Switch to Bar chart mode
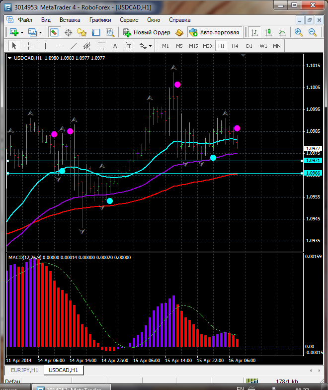Screen dimensions: 328x390 click(x=254, y=32)
